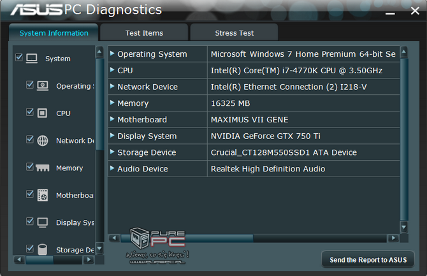Click Send the Report to ASUS
Image resolution: width=427 pixels, height=276 pixels.
(368, 259)
